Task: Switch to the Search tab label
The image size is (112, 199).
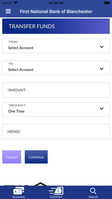Action: 93,197
